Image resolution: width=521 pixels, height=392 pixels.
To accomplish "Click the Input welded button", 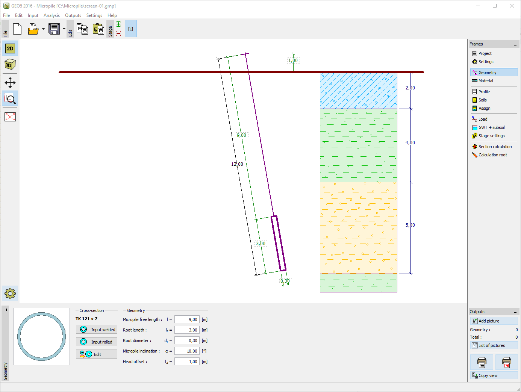I will point(97,330).
